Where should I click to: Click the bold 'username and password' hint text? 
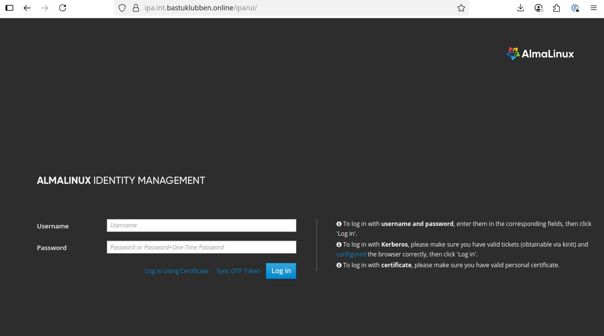click(x=417, y=224)
